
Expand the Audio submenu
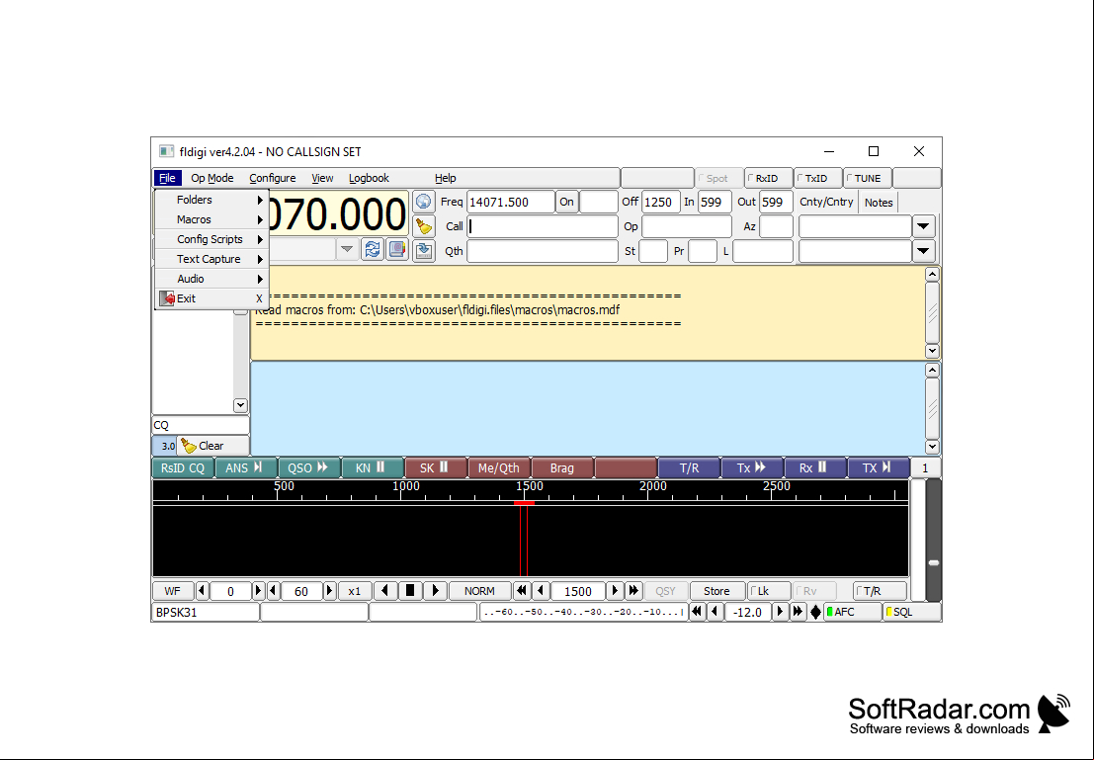coord(211,279)
